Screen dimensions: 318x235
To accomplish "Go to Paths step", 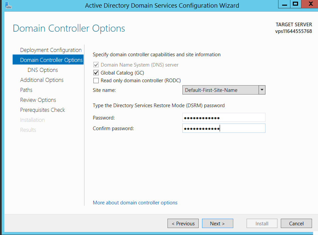I will click(x=26, y=90).
